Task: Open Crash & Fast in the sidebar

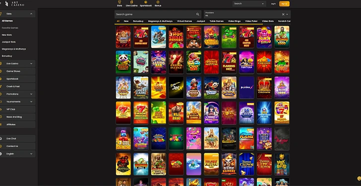Action: pyautogui.click(x=17, y=87)
